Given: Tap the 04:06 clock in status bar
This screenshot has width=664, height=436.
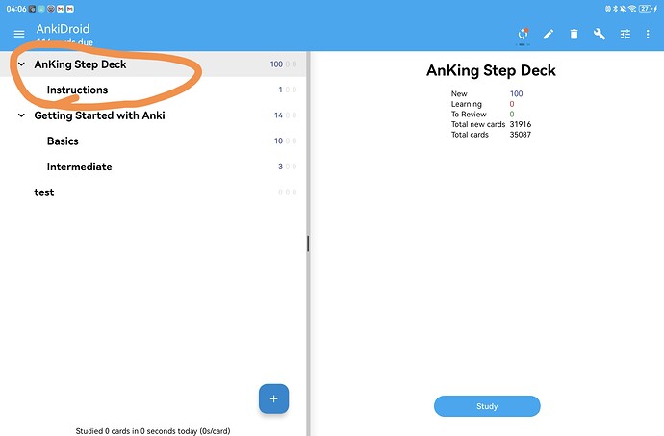Looking at the screenshot, I should pos(16,9).
